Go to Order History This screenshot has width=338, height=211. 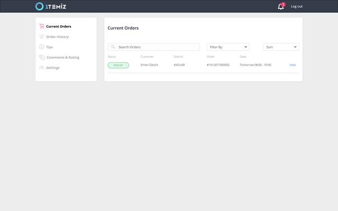(57, 37)
